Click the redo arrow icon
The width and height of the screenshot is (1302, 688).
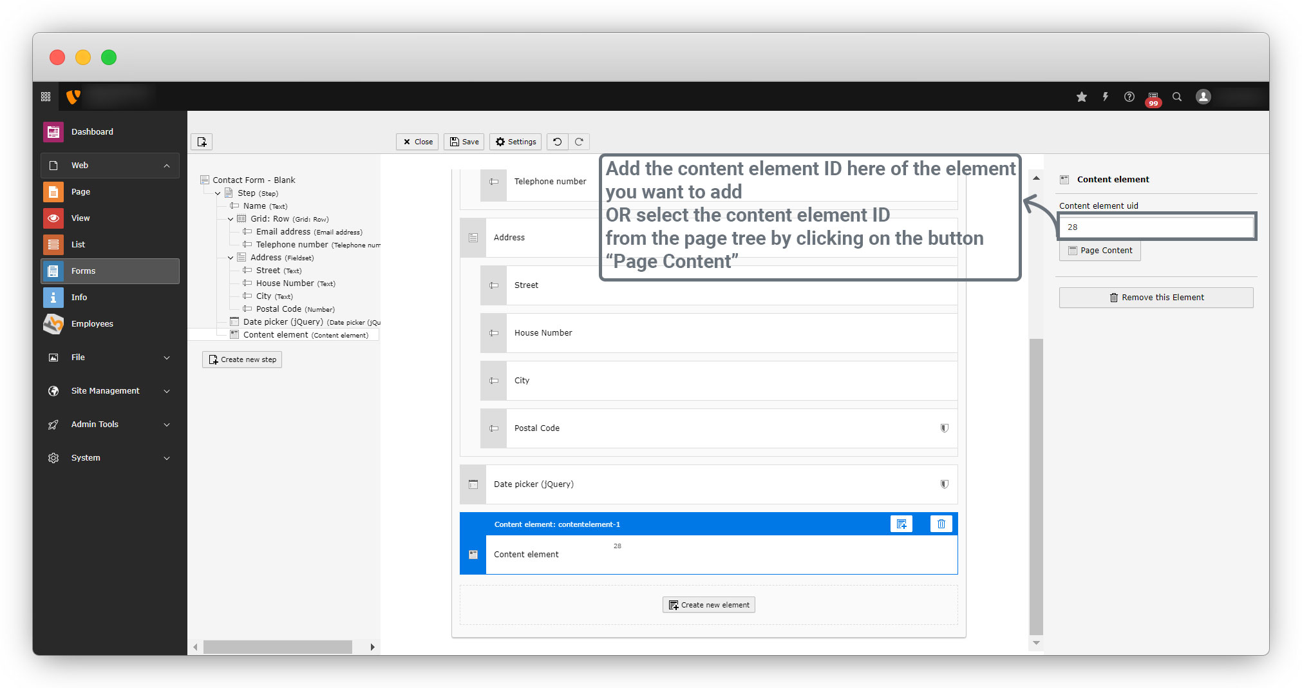coord(579,142)
